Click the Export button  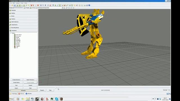pos(16,88)
